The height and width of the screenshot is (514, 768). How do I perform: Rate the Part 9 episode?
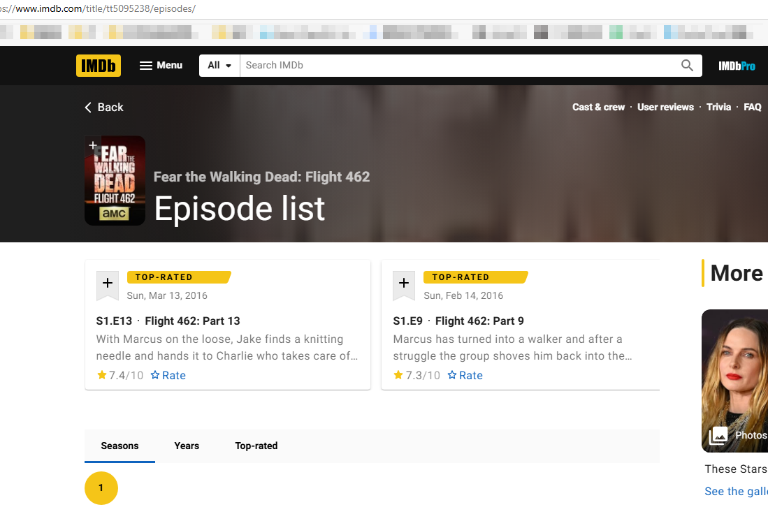(465, 376)
